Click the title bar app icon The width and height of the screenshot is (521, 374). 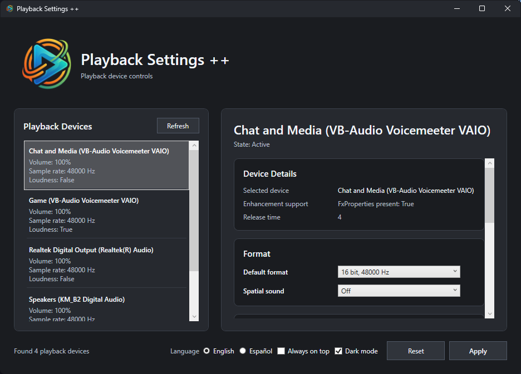pos(9,9)
